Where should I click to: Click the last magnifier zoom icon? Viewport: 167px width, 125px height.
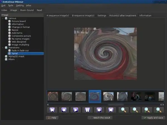159,110
